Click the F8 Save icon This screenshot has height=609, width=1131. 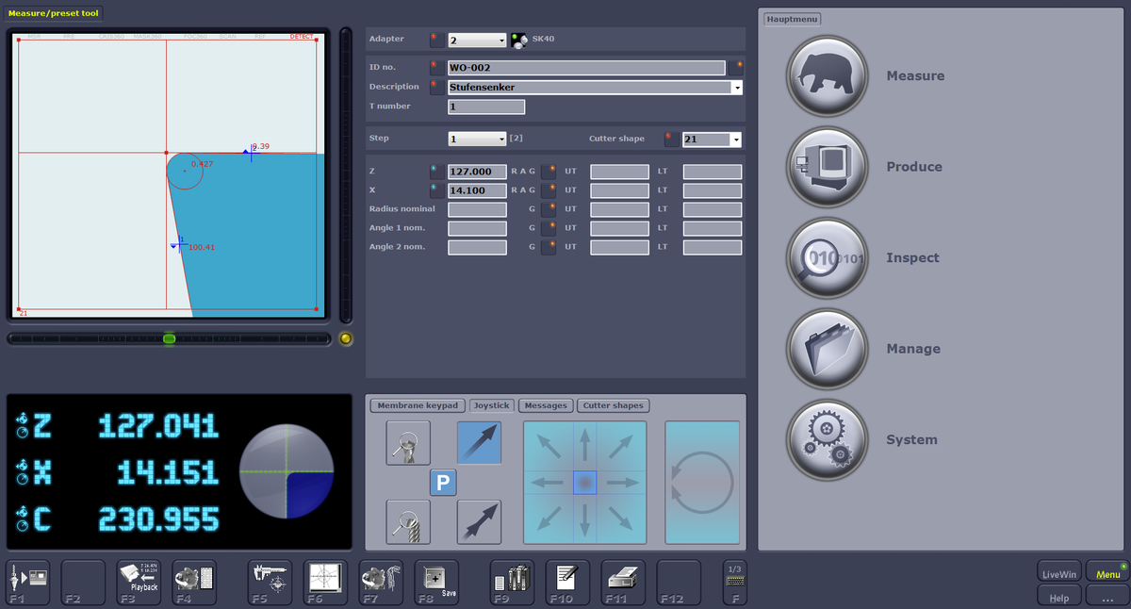(436, 580)
